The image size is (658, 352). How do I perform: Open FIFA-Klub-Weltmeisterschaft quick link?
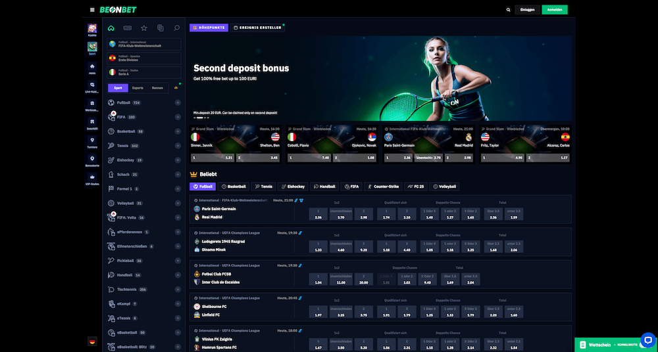coord(144,44)
